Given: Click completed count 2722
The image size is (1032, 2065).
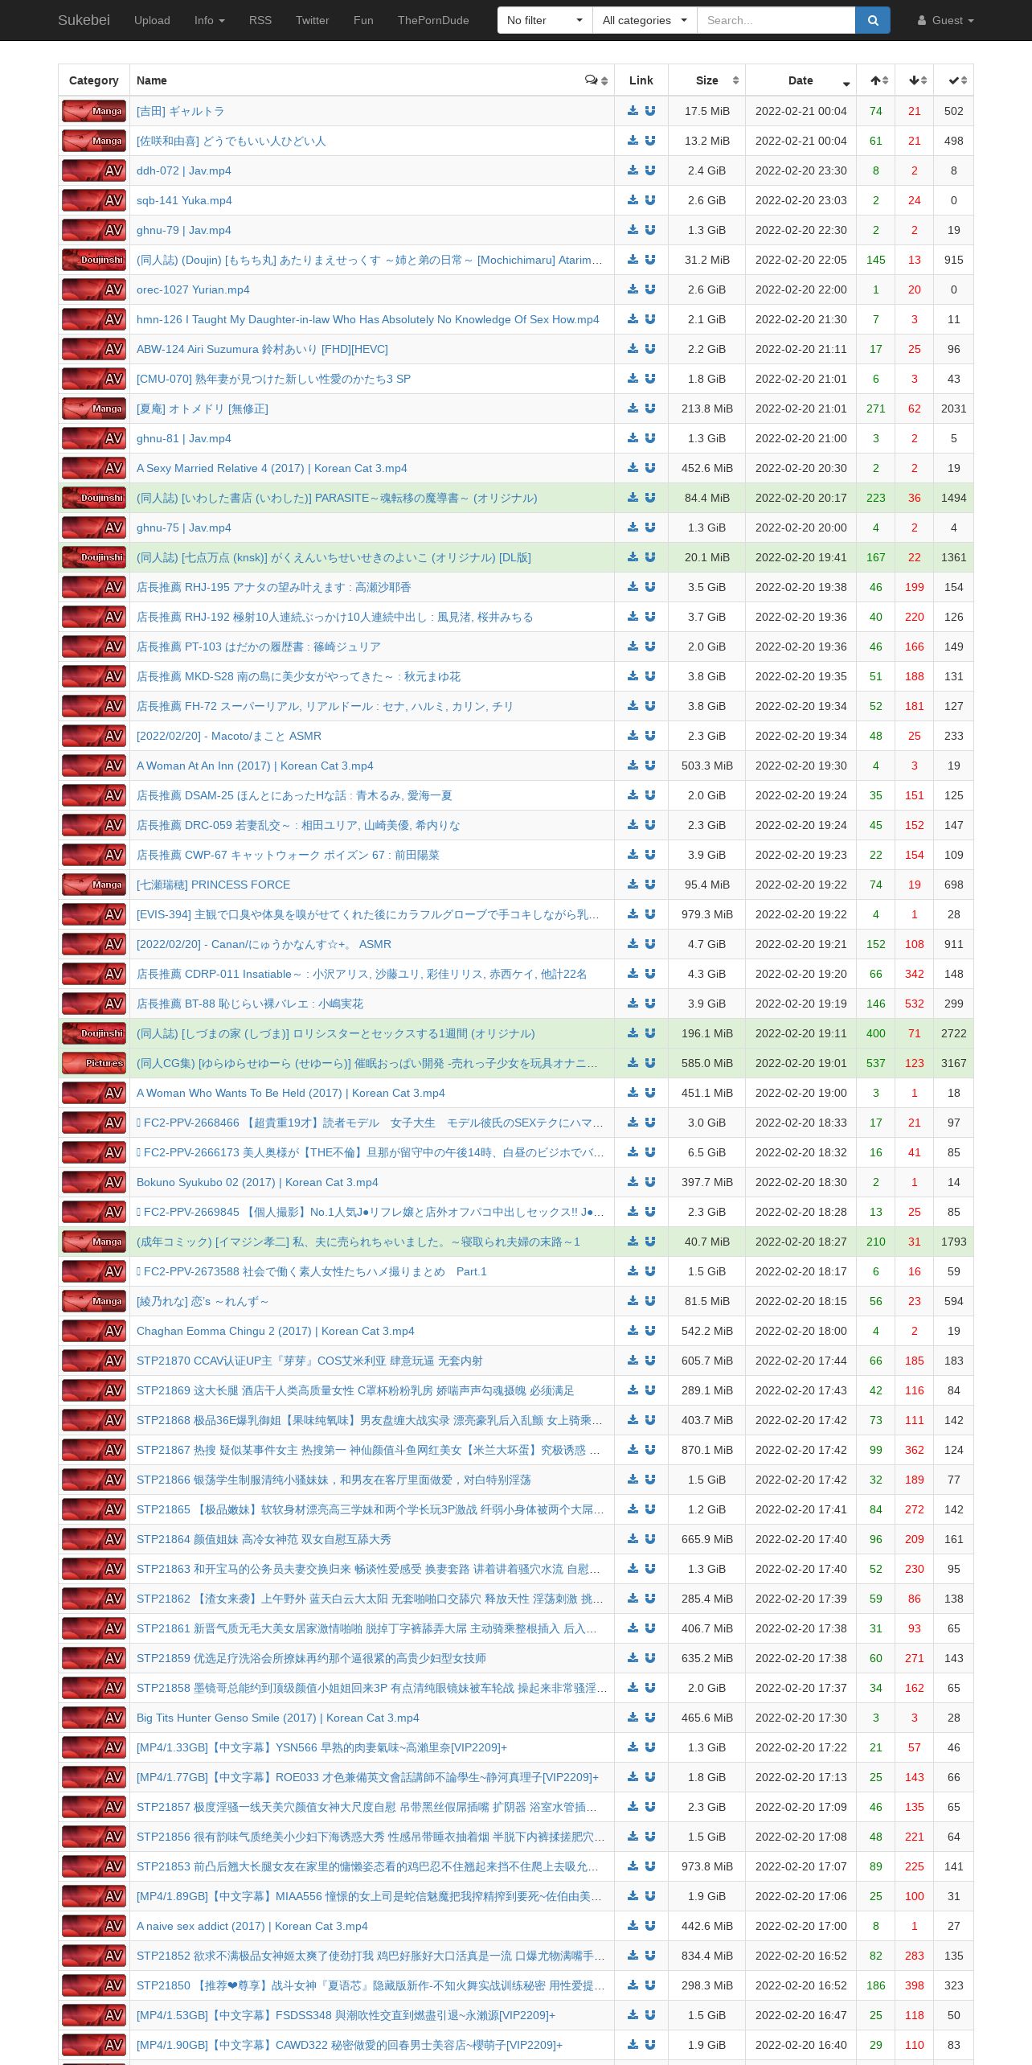Looking at the screenshot, I should click(x=954, y=1033).
